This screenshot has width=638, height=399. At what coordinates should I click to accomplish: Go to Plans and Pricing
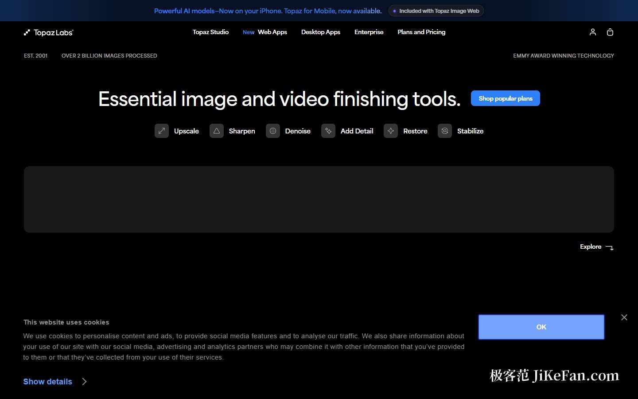[x=421, y=32]
